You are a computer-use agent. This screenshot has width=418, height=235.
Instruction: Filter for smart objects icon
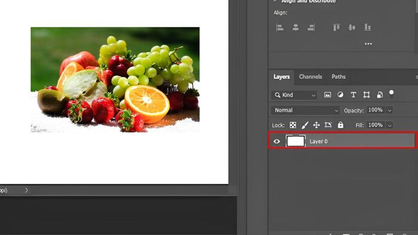click(380, 95)
